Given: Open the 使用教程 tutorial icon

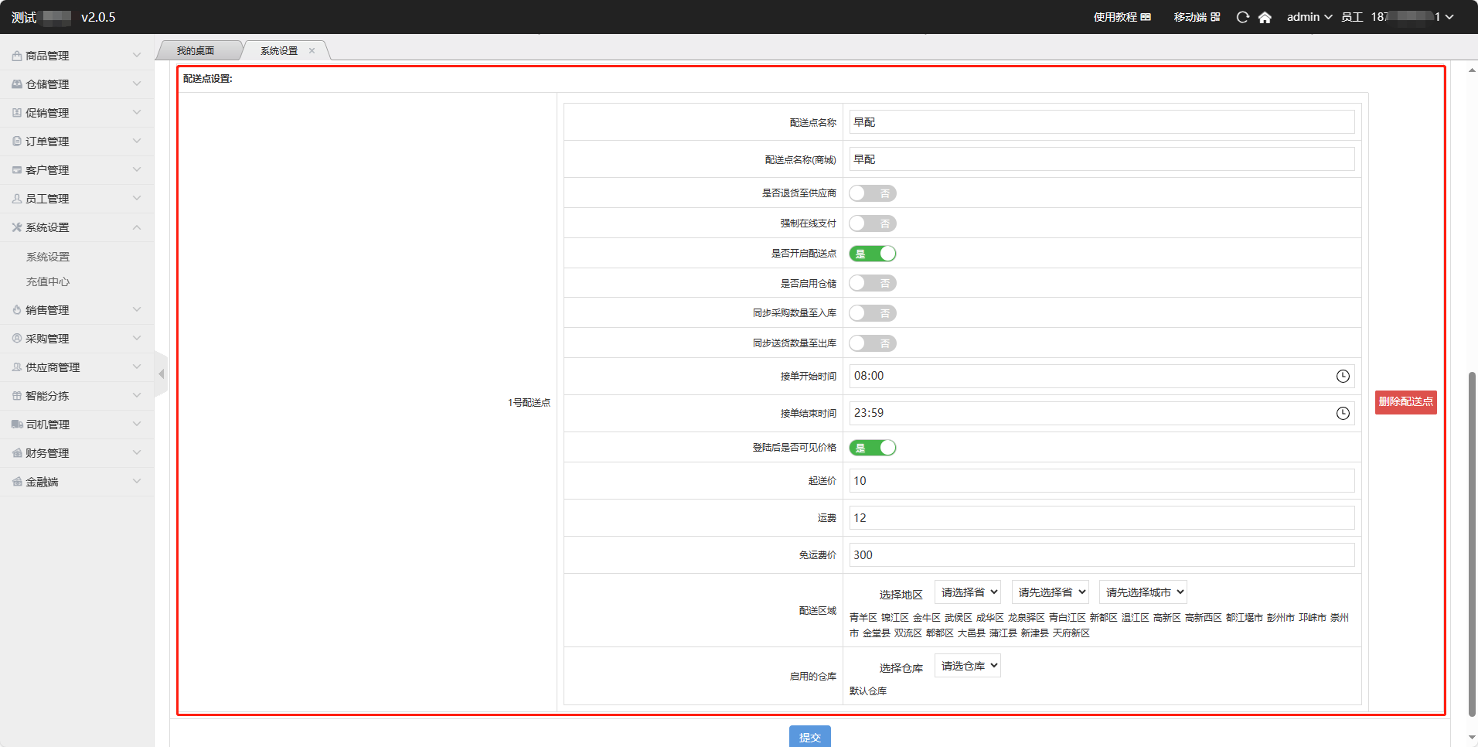Looking at the screenshot, I should click(x=1146, y=17).
